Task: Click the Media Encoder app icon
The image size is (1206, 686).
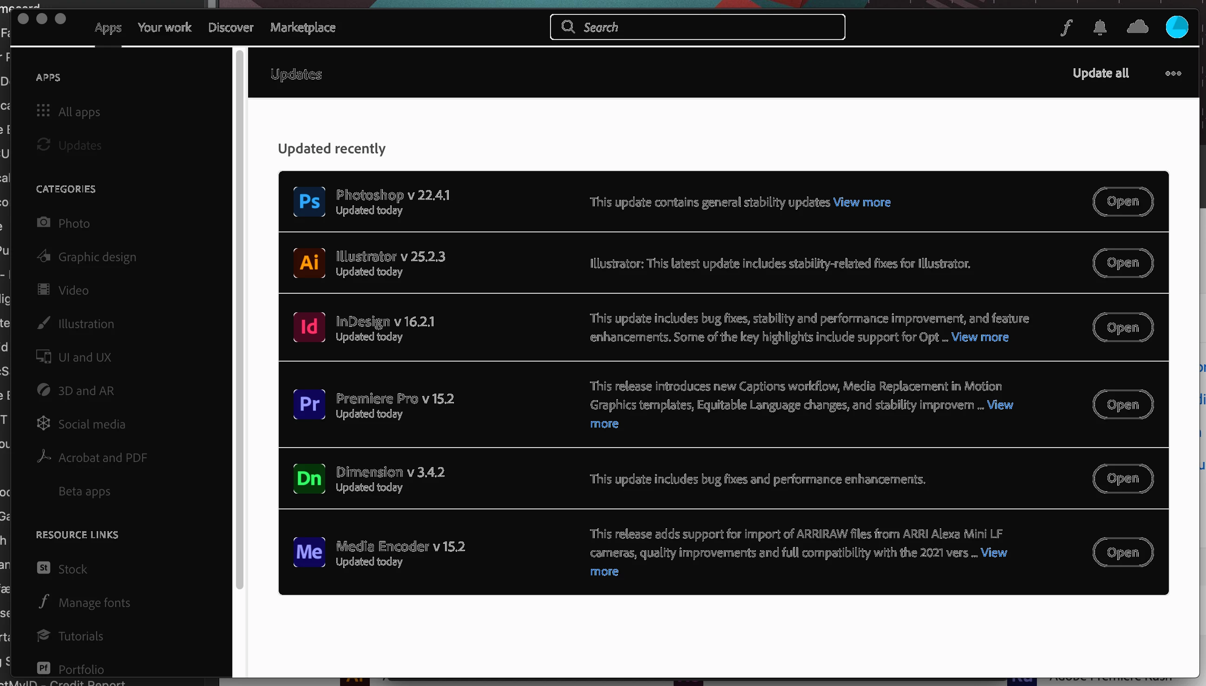Action: (x=309, y=552)
